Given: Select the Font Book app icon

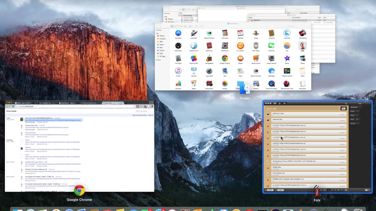Looking at the screenshot, I should coord(178,58).
